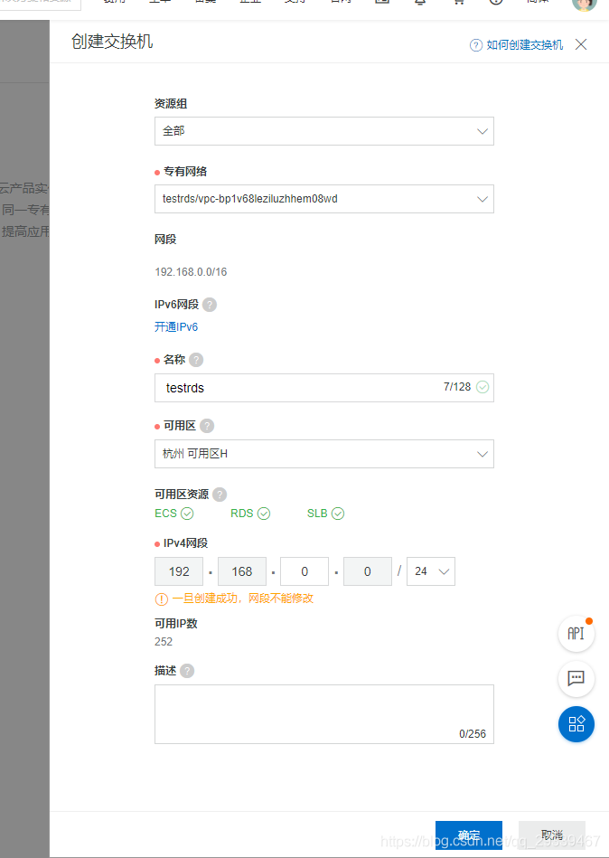The width and height of the screenshot is (609, 858).
Task: Close the 创建交换机 panel
Action: click(581, 45)
